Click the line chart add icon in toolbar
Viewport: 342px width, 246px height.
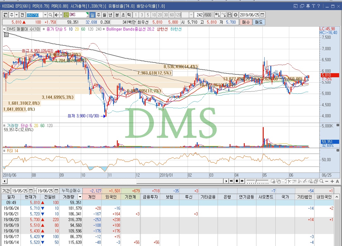[x=224, y=15]
